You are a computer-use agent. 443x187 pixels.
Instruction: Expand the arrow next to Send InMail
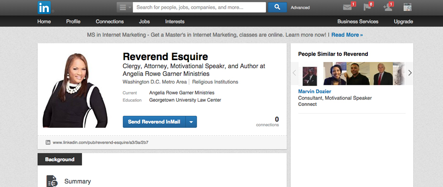coord(191,122)
